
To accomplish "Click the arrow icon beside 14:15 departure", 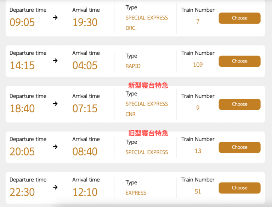I will [55, 60].
